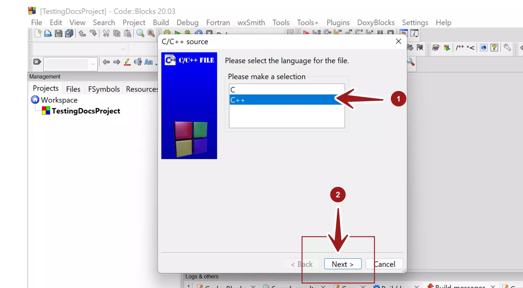The width and height of the screenshot is (523, 288).
Task: Expand the empty toolbar dropdown below Save
Action: click(123, 49)
